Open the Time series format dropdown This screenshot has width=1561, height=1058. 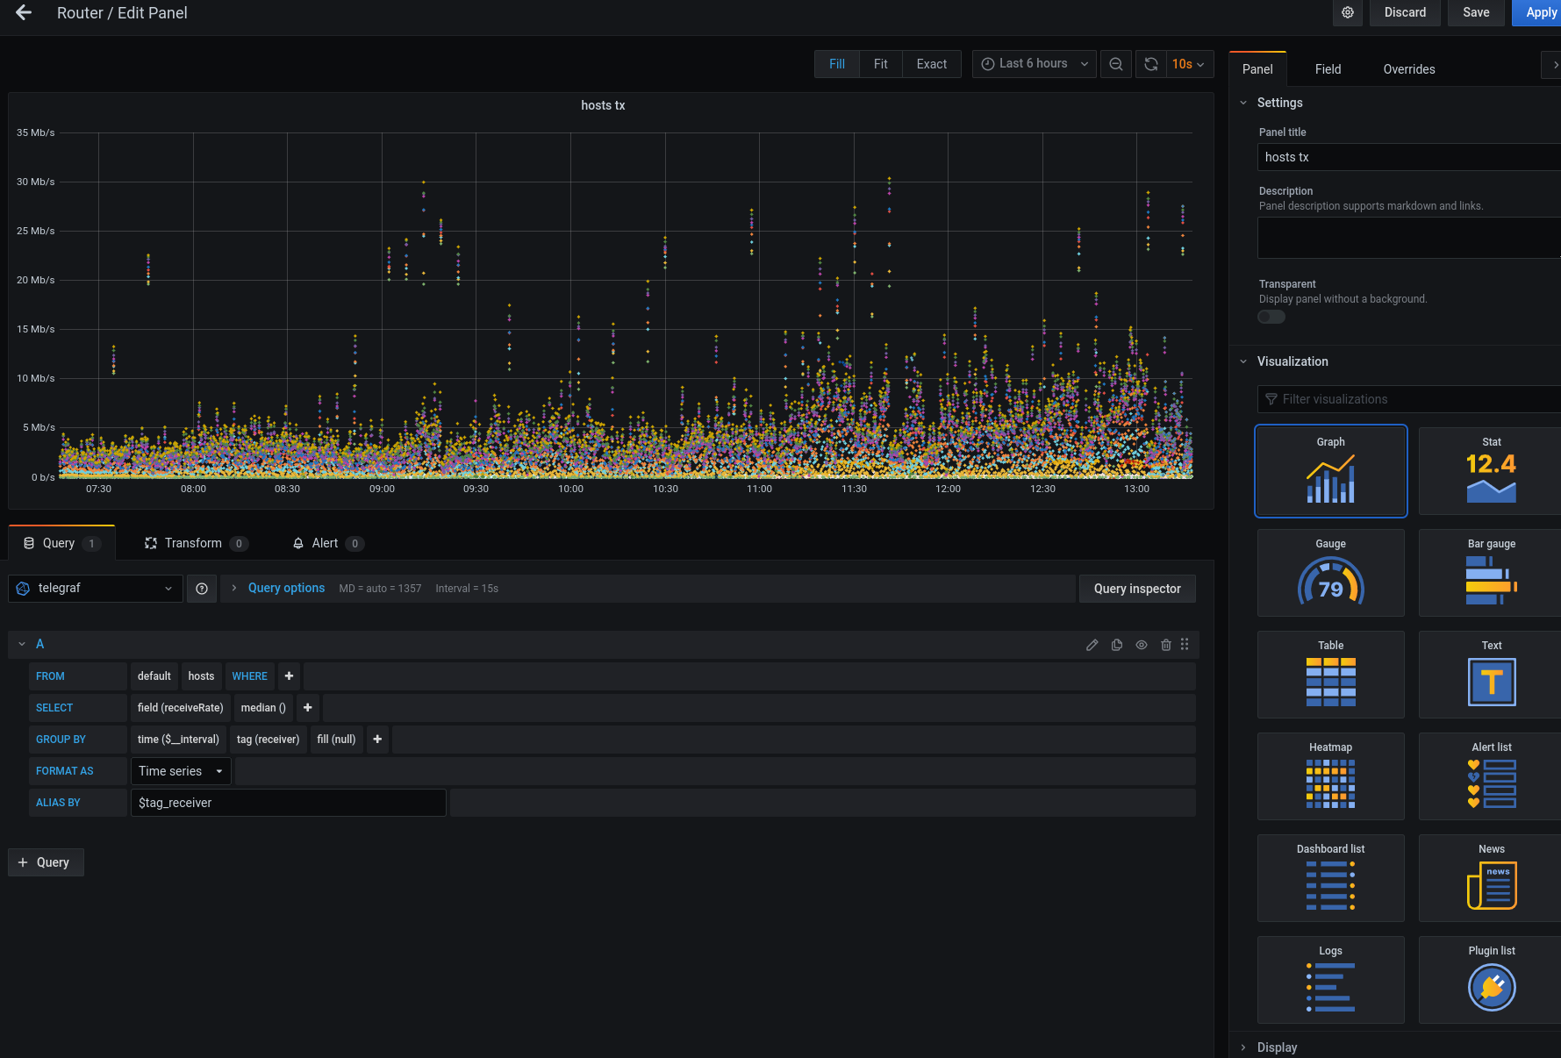click(x=181, y=771)
